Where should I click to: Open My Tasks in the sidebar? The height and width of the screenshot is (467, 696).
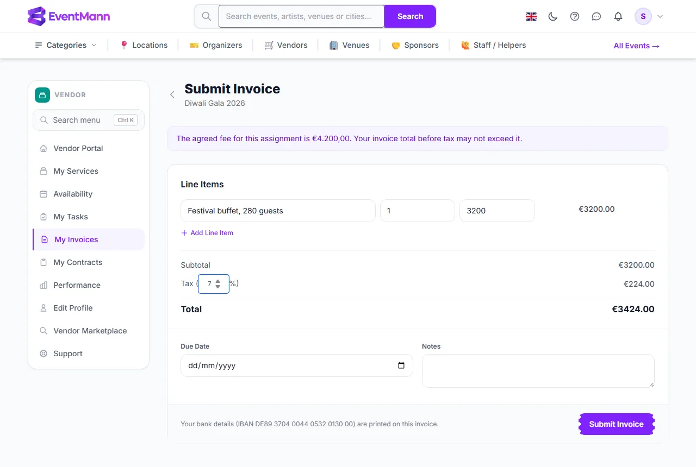point(89,217)
